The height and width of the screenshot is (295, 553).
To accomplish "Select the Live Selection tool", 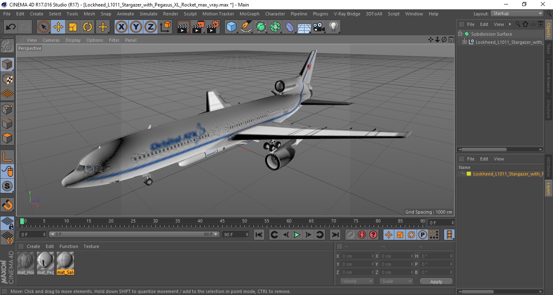I will point(44,27).
